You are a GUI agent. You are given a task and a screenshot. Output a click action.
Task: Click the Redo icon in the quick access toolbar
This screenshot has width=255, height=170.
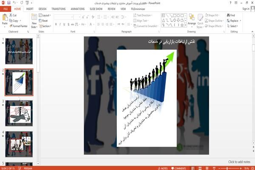[22, 3]
